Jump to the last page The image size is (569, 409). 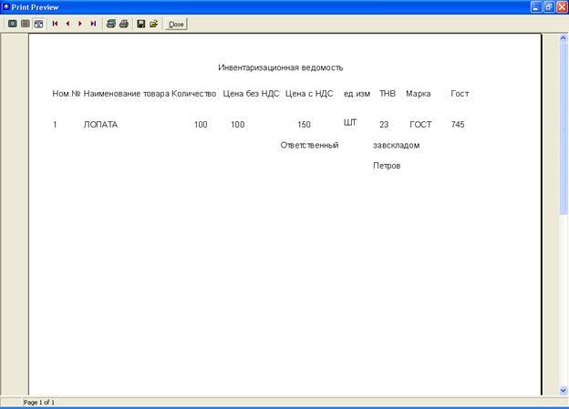coord(93,24)
